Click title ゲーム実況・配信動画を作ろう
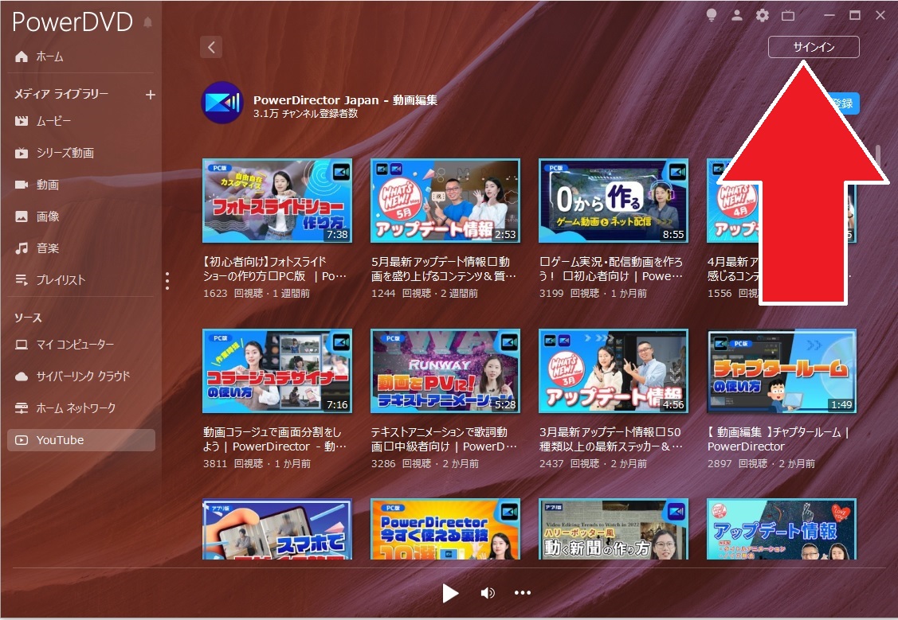The height and width of the screenshot is (620, 898). click(x=611, y=269)
